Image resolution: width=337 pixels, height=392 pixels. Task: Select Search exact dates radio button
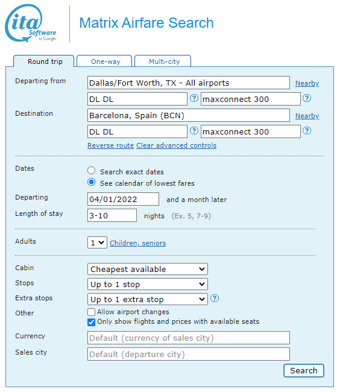91,171
